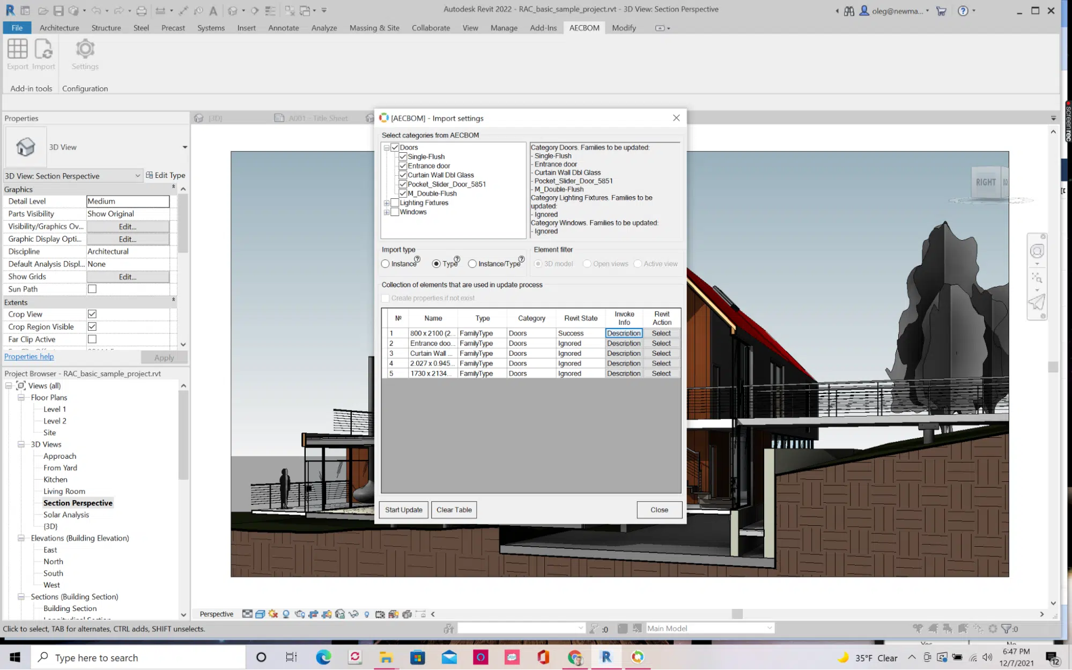The width and height of the screenshot is (1072, 670).
Task: Click the Windows taskbar search box
Action: 138,658
